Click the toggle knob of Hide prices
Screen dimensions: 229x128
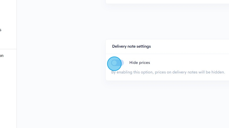click(x=114, y=63)
